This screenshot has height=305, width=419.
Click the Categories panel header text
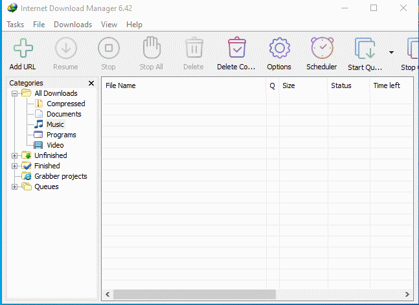pyautogui.click(x=26, y=83)
